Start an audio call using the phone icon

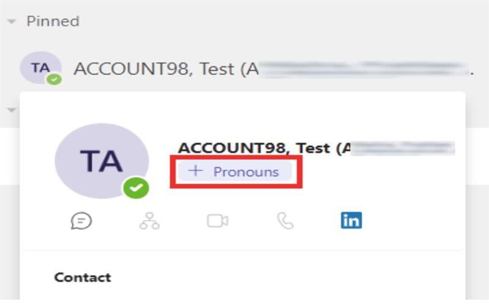[x=285, y=221]
